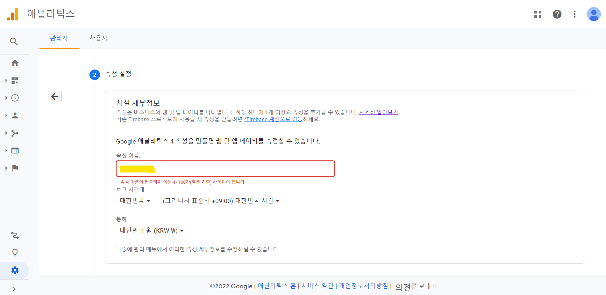Open the Google apps grid icon
This screenshot has width=606, height=295.
tap(538, 14)
